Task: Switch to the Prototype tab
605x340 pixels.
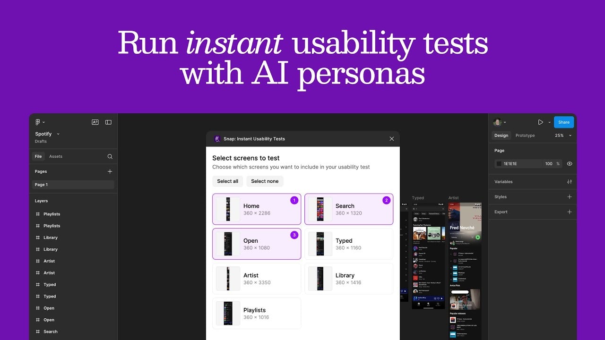Action: (525, 136)
